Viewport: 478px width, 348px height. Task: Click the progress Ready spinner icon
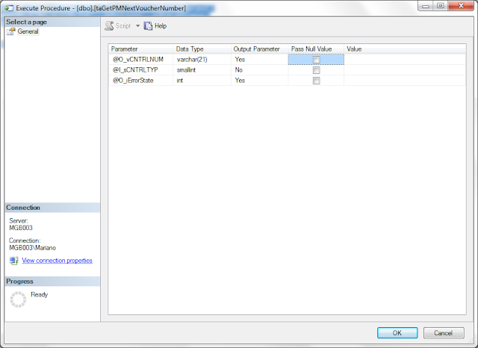click(18, 299)
